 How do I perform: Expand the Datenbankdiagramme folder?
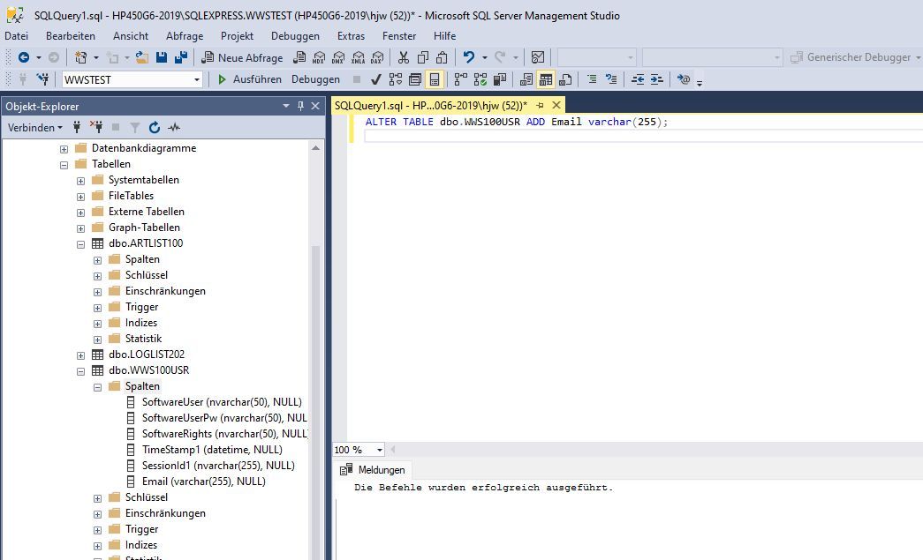tap(64, 149)
